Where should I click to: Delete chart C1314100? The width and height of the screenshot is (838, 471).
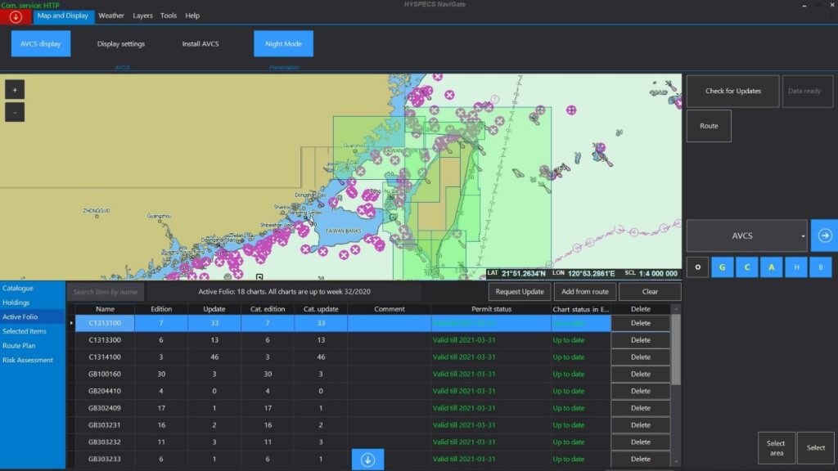click(x=640, y=357)
